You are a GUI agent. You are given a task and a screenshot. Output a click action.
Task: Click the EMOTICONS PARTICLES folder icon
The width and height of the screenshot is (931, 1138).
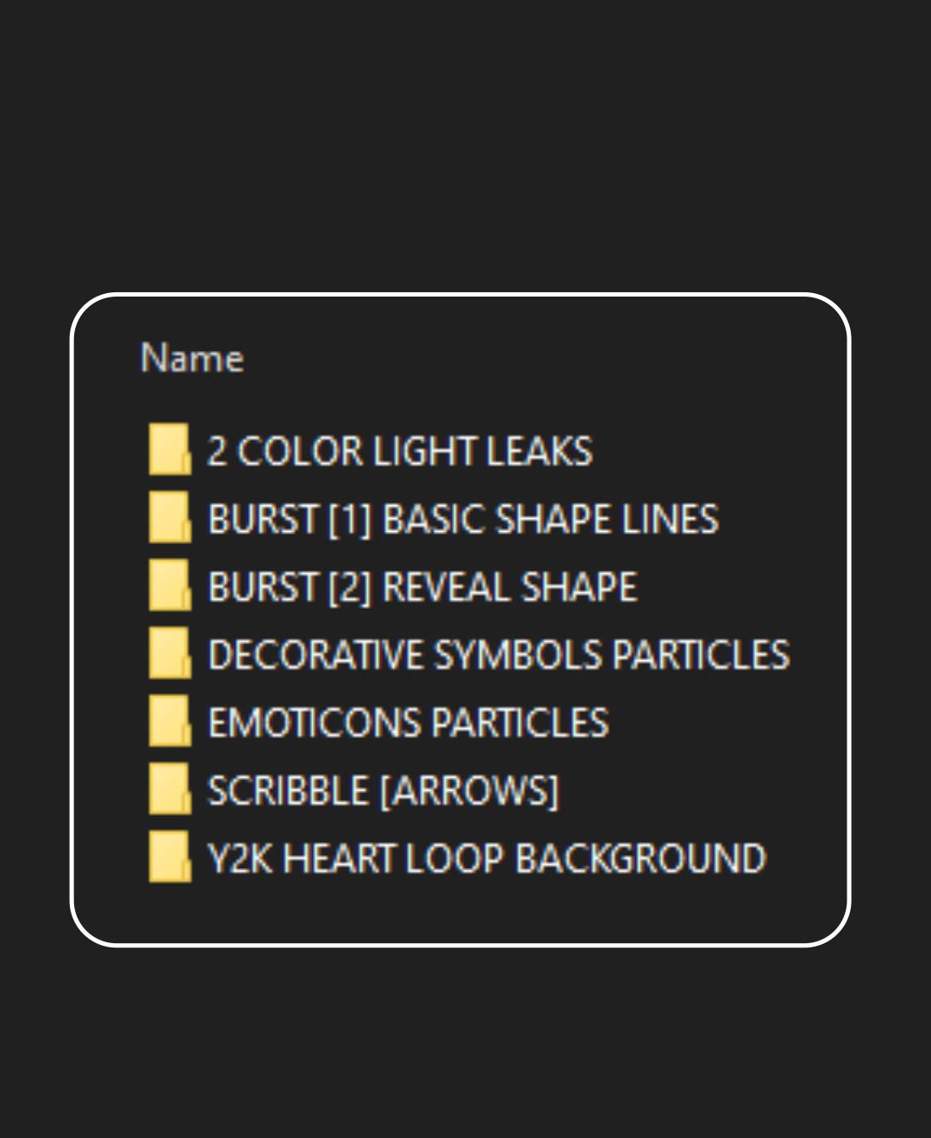(x=169, y=722)
